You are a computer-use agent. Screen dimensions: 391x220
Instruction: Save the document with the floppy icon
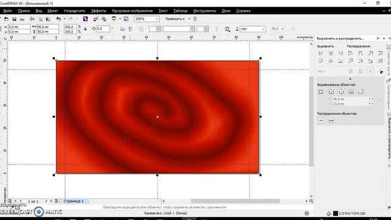pyautogui.click(x=14, y=19)
